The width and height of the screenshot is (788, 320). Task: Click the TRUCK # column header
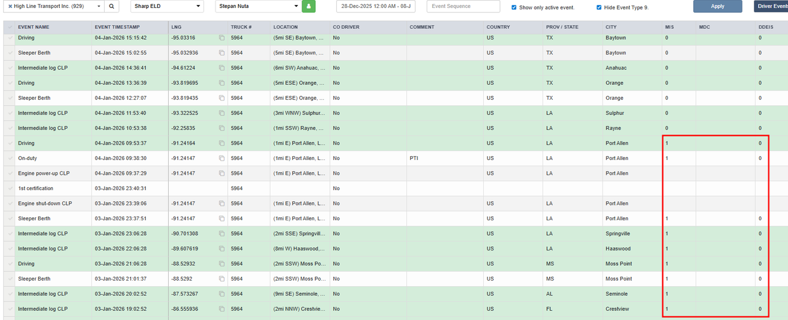pyautogui.click(x=249, y=27)
